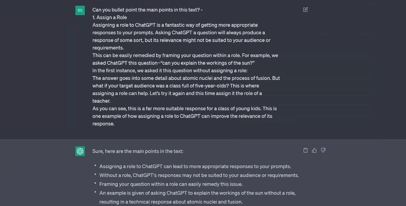Screen dimensions: 406x206
Task: Click the pencil edit icon near user message
Action: pyautogui.click(x=305, y=9)
